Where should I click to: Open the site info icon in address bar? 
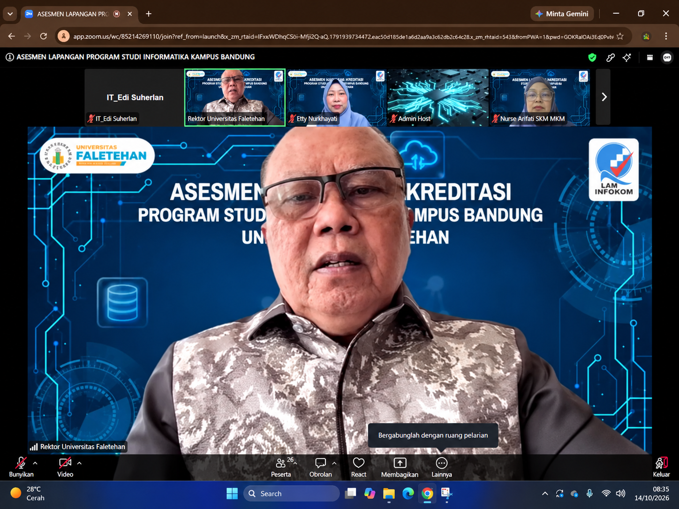(x=63, y=36)
